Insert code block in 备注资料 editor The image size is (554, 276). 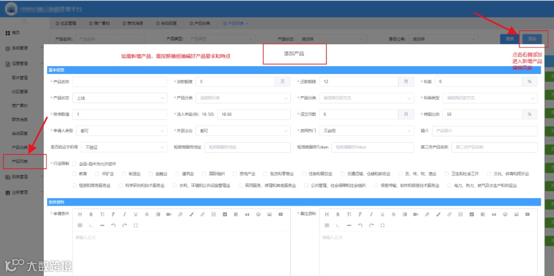338,225
